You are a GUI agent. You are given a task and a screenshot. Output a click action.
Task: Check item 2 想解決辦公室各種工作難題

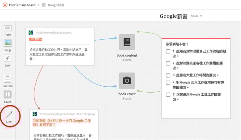pos(168,63)
